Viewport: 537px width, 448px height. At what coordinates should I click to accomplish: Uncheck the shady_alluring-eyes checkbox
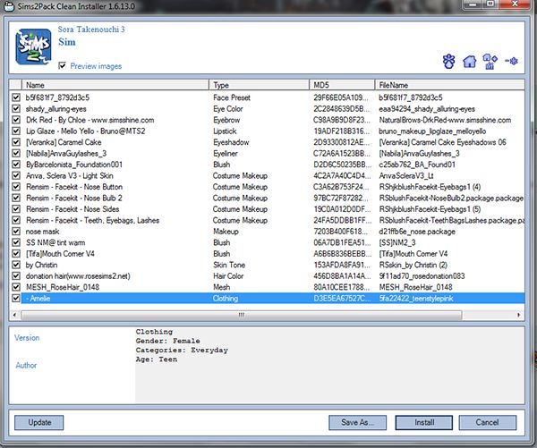click(x=16, y=109)
